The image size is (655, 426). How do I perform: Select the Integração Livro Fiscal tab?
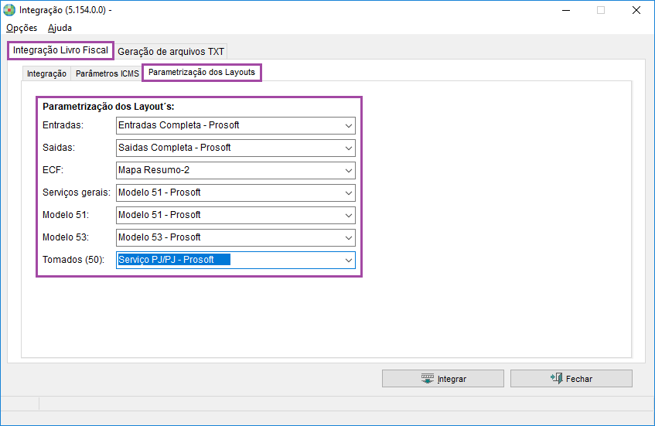60,50
